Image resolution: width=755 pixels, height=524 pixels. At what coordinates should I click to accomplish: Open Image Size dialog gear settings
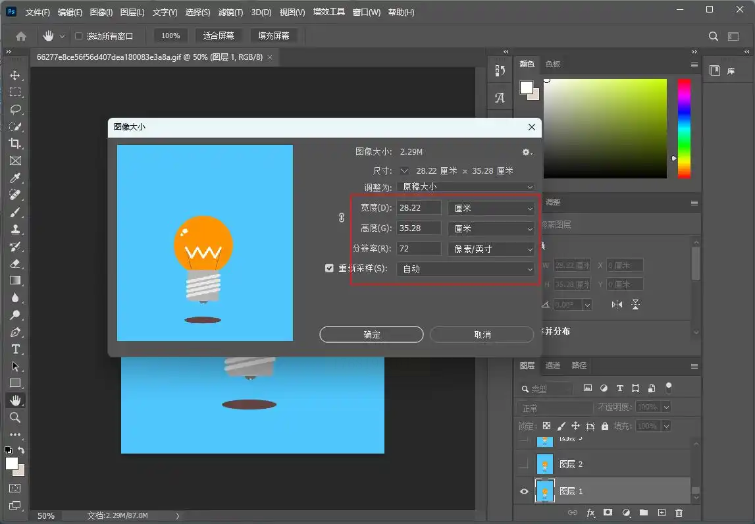tap(527, 152)
